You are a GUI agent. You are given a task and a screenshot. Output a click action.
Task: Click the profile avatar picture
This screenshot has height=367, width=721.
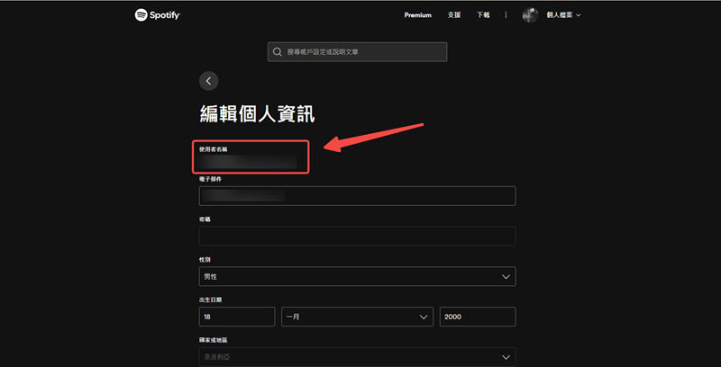(x=530, y=15)
